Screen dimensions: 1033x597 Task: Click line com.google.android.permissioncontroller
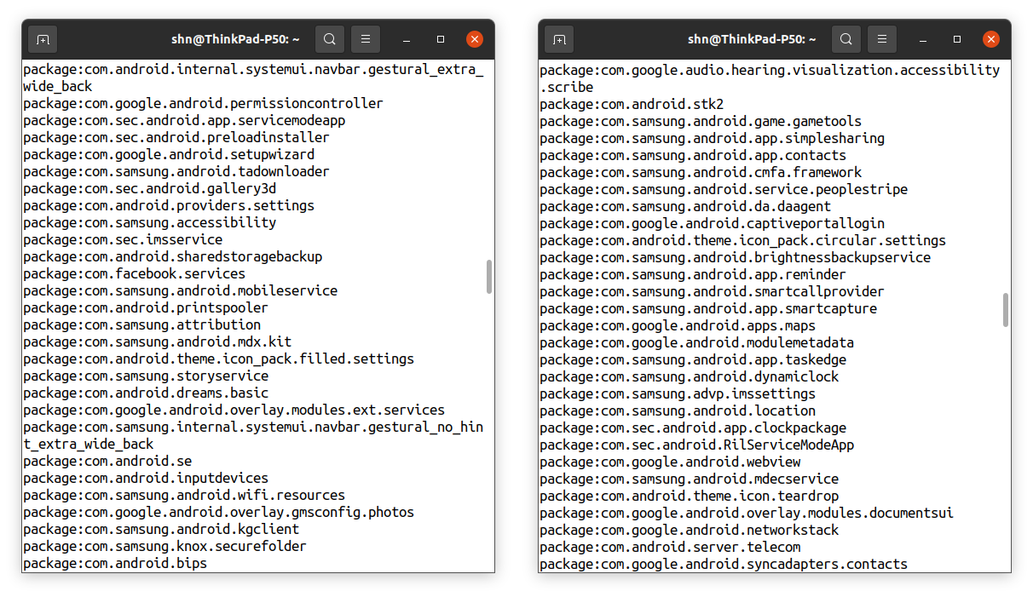coord(203,104)
